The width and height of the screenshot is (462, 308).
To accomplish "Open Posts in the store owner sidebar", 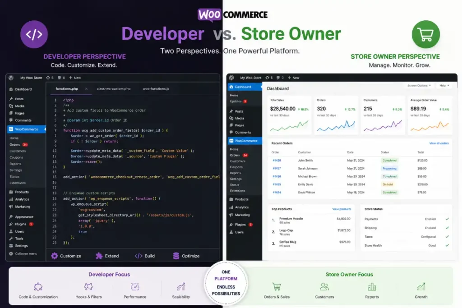I will 236,111.
